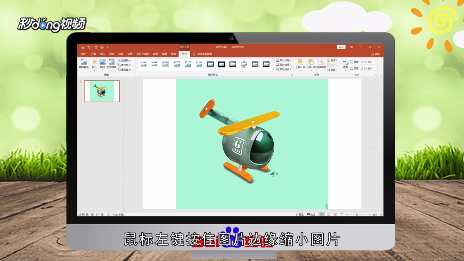Screen dimensions: 464x261
Task: Open the File (文件) tab
Action: [83, 54]
